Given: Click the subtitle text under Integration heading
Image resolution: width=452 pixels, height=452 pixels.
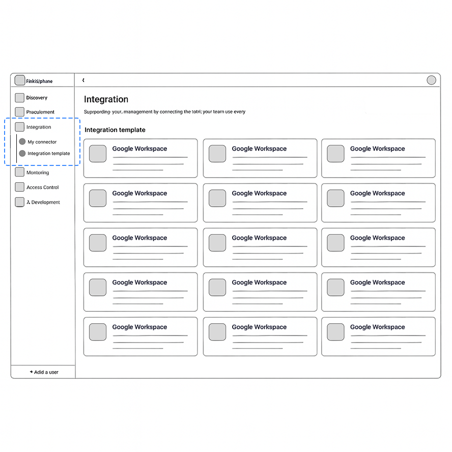Looking at the screenshot, I should coord(164,111).
